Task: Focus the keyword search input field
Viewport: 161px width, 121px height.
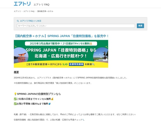Action: click(76, 26)
